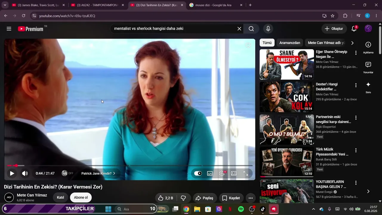Open Spotify from the taskbar
This screenshot has height=215, width=382.
coord(241,209)
